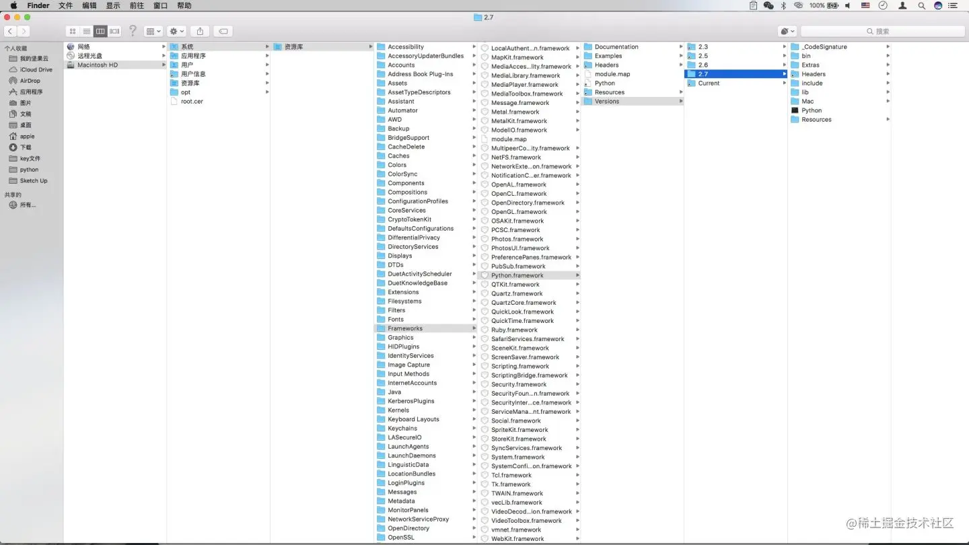This screenshot has width=969, height=545.
Task: Click into the 搜索 search field
Action: pos(882,32)
